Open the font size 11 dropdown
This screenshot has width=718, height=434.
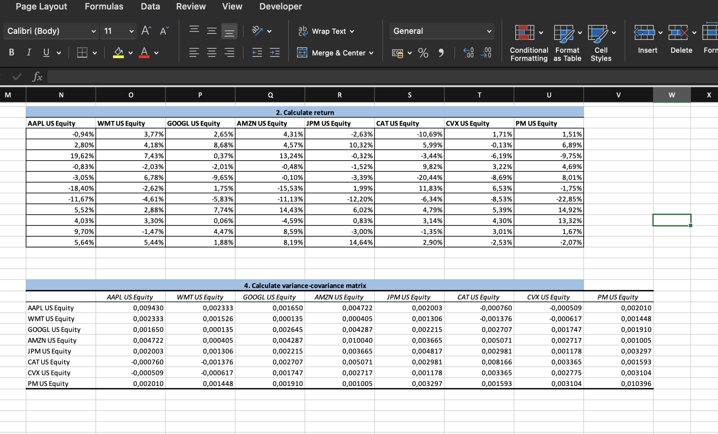118,31
